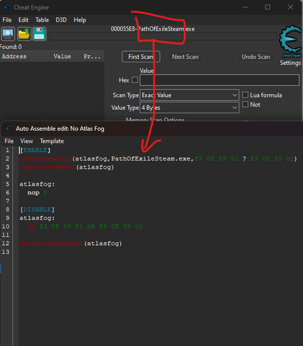Image resolution: width=303 pixels, height=346 pixels.
Task: Maximize the Cheat Engine window
Action: pos(268,7)
